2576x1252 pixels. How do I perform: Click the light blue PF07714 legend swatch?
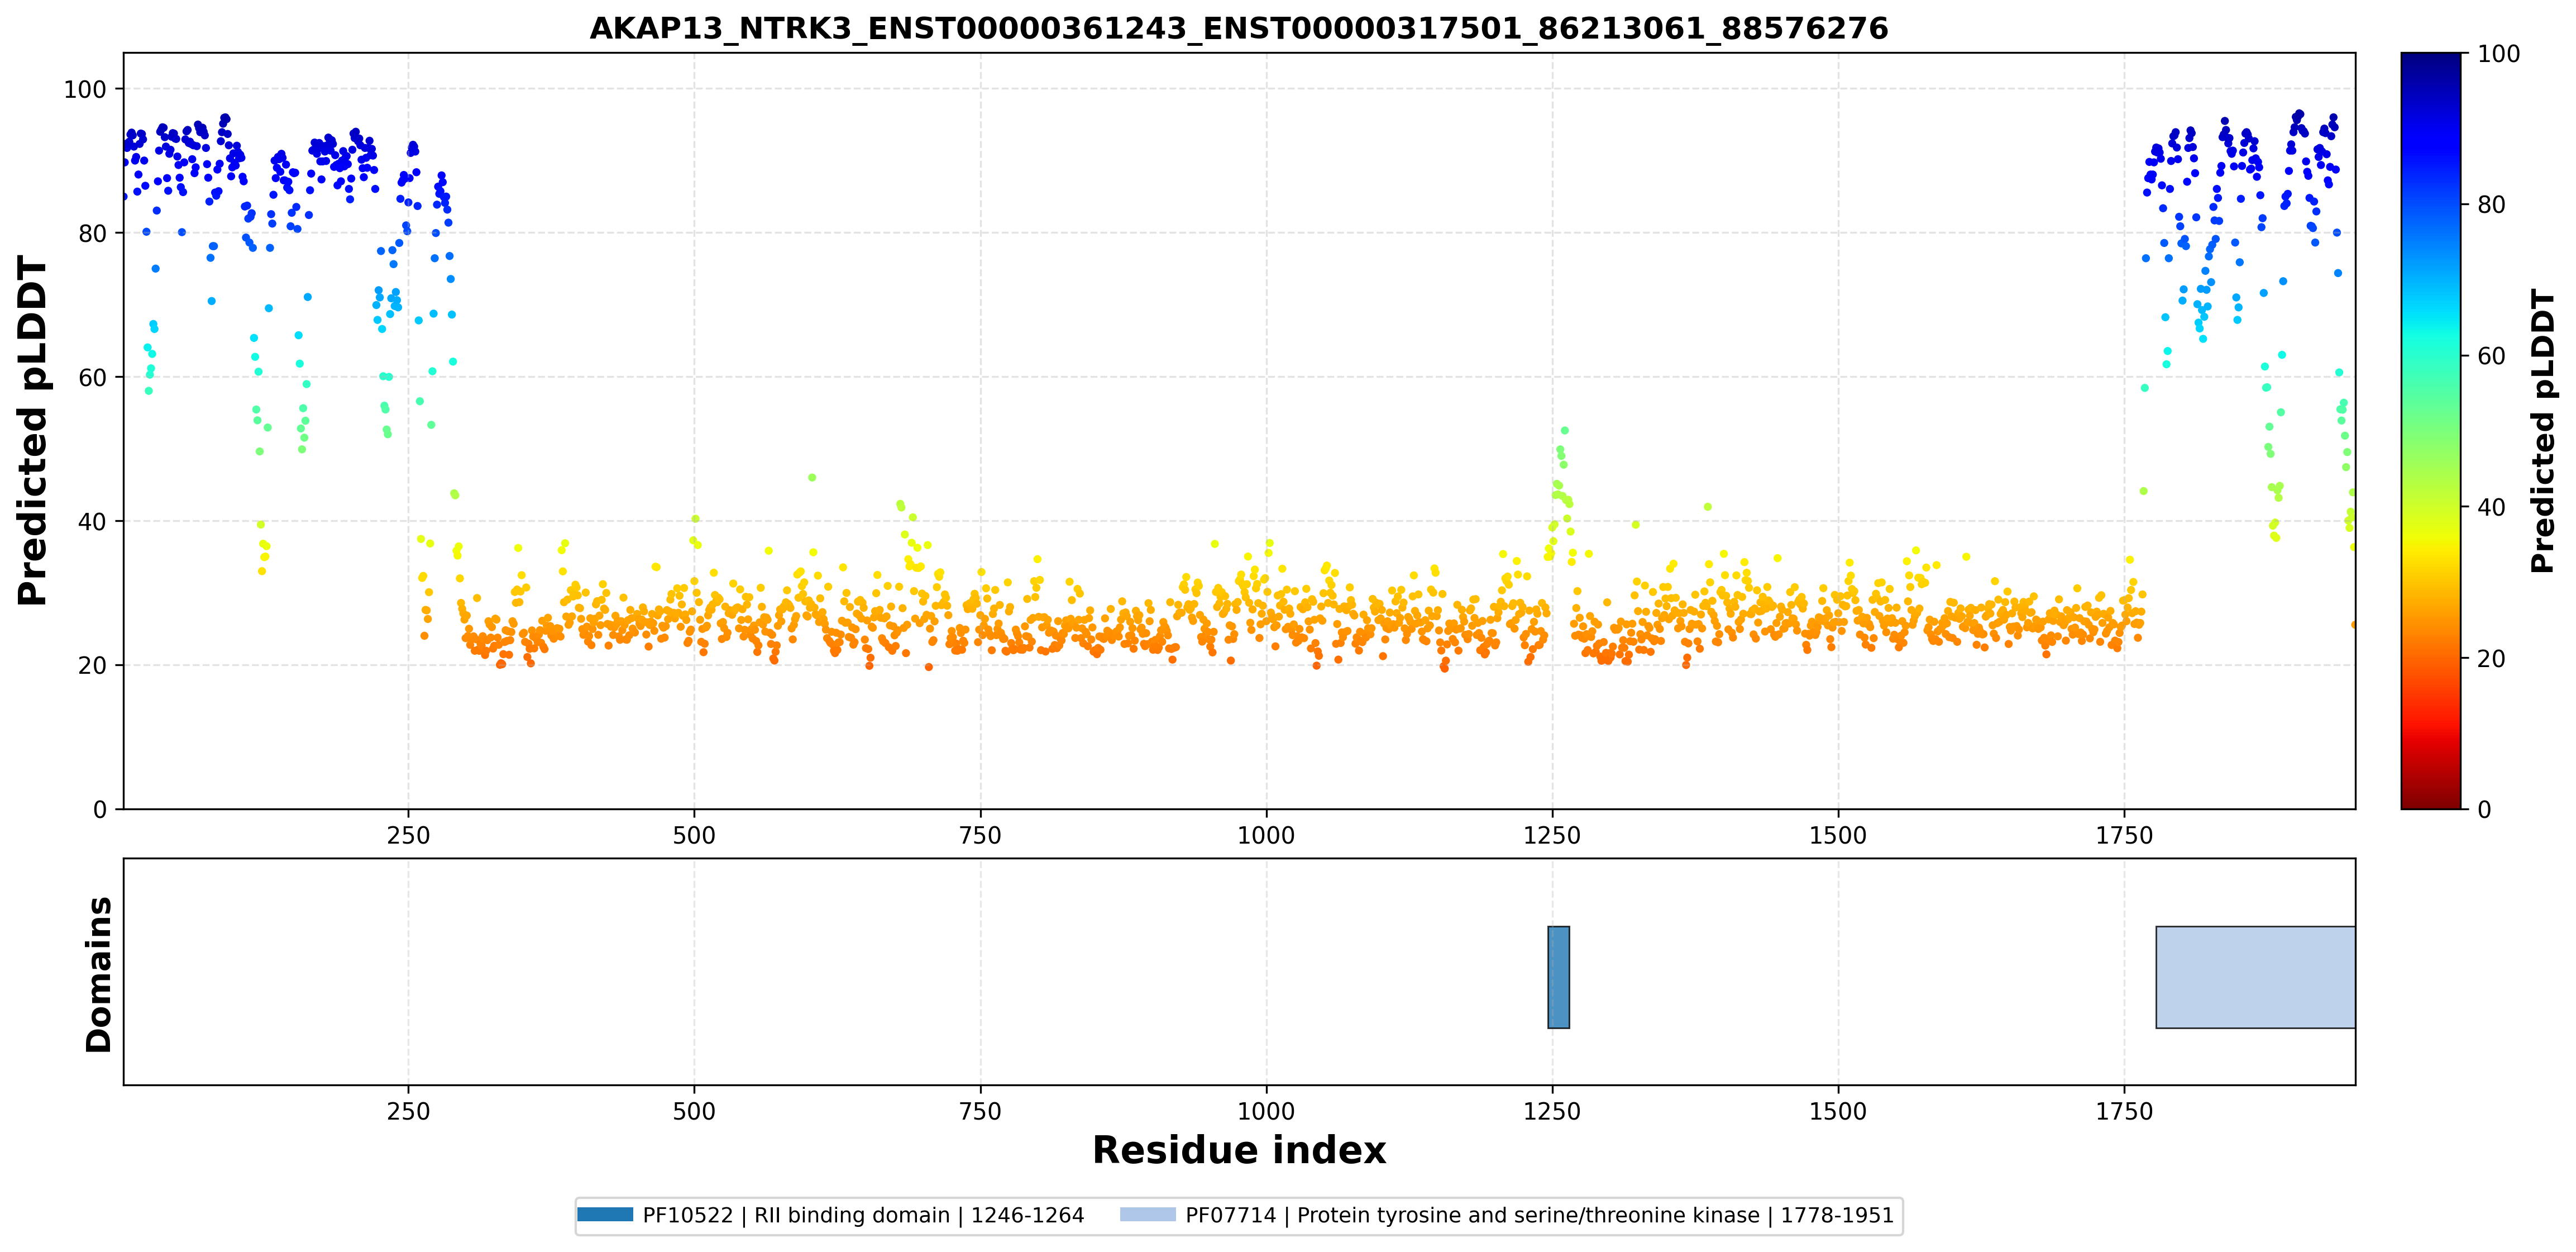click(x=1148, y=1214)
